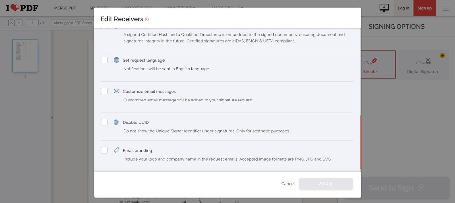Click the SIGNING OPTIONS heading
The width and height of the screenshot is (455, 203).
[x=396, y=27]
